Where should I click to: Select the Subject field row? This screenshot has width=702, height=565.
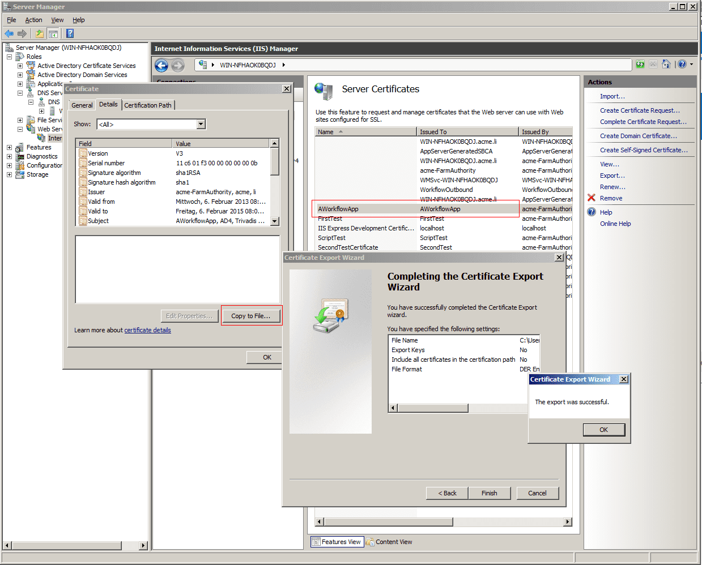tap(98, 221)
